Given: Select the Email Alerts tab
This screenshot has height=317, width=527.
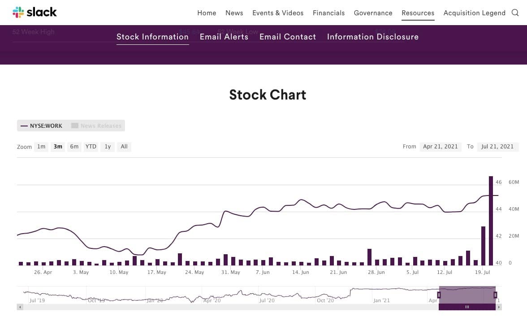Looking at the screenshot, I should click(x=224, y=37).
